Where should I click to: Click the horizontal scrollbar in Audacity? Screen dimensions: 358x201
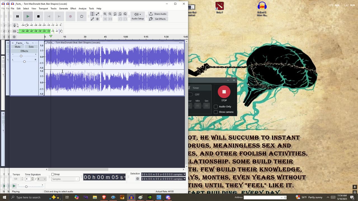[x=78, y=169]
